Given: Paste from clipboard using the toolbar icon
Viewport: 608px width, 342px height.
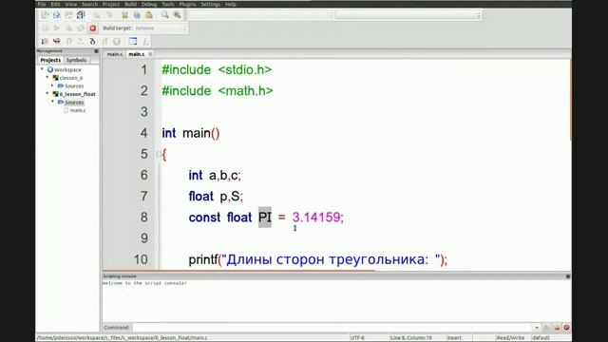Looking at the screenshot, I should click(149, 15).
